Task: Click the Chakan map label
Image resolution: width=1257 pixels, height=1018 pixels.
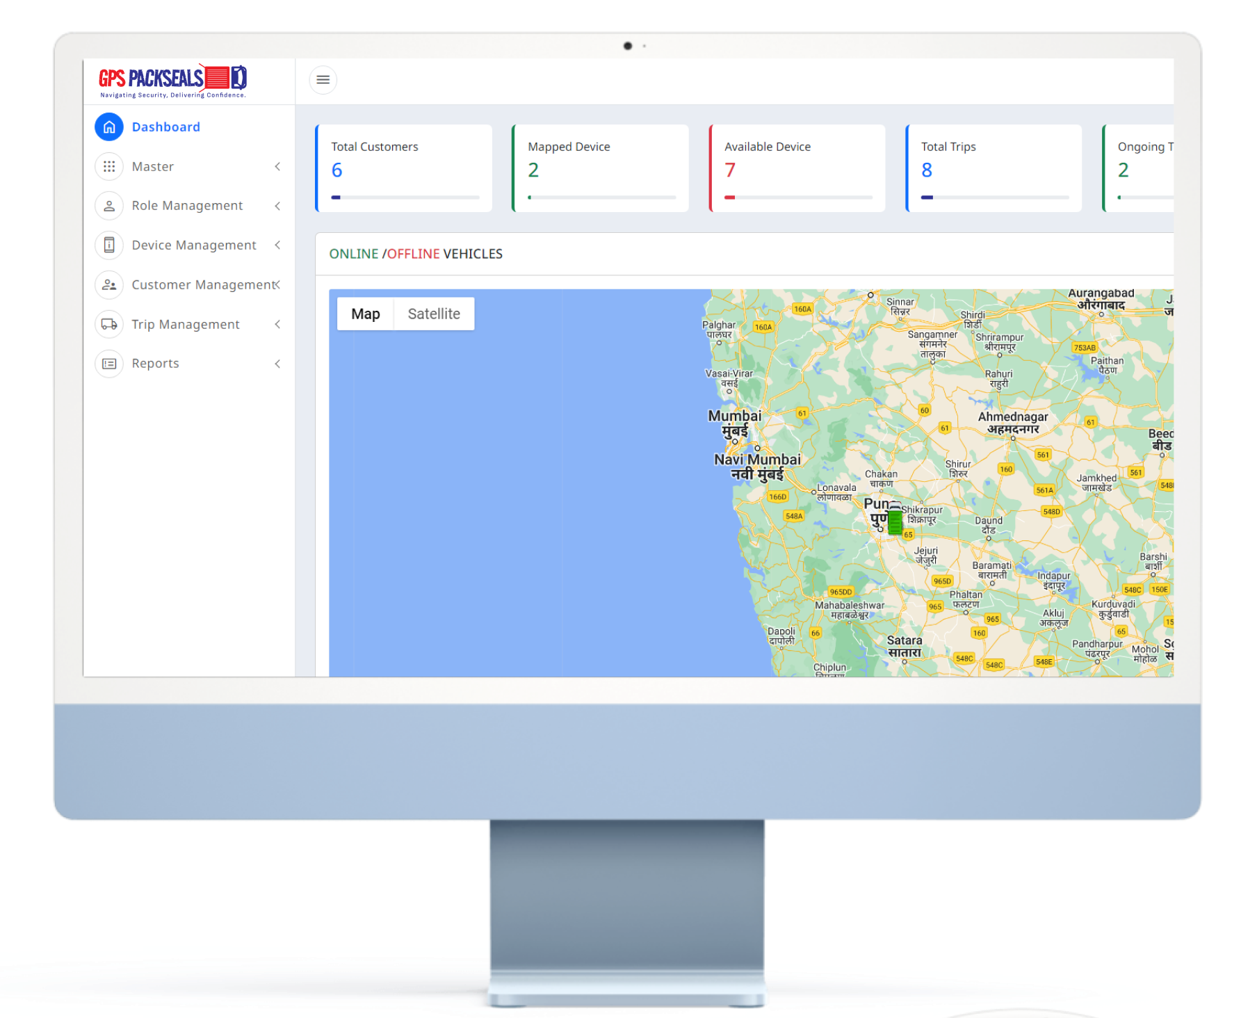Action: point(881,478)
